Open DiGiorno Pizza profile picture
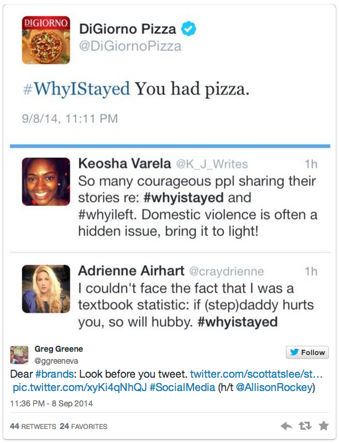The image size is (339, 443). (x=46, y=40)
